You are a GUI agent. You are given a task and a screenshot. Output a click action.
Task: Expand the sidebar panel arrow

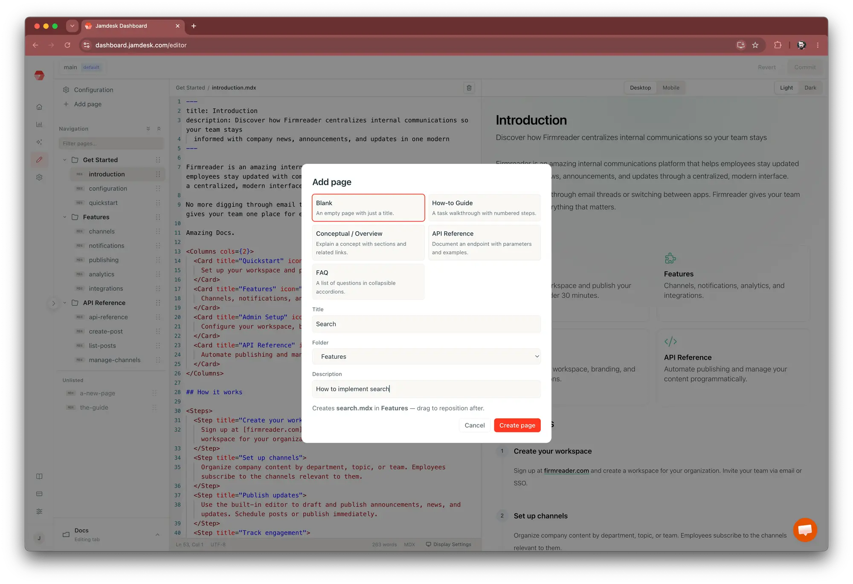(54, 303)
